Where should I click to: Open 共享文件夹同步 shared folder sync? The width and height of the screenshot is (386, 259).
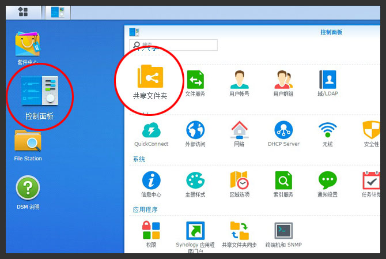[239, 234]
